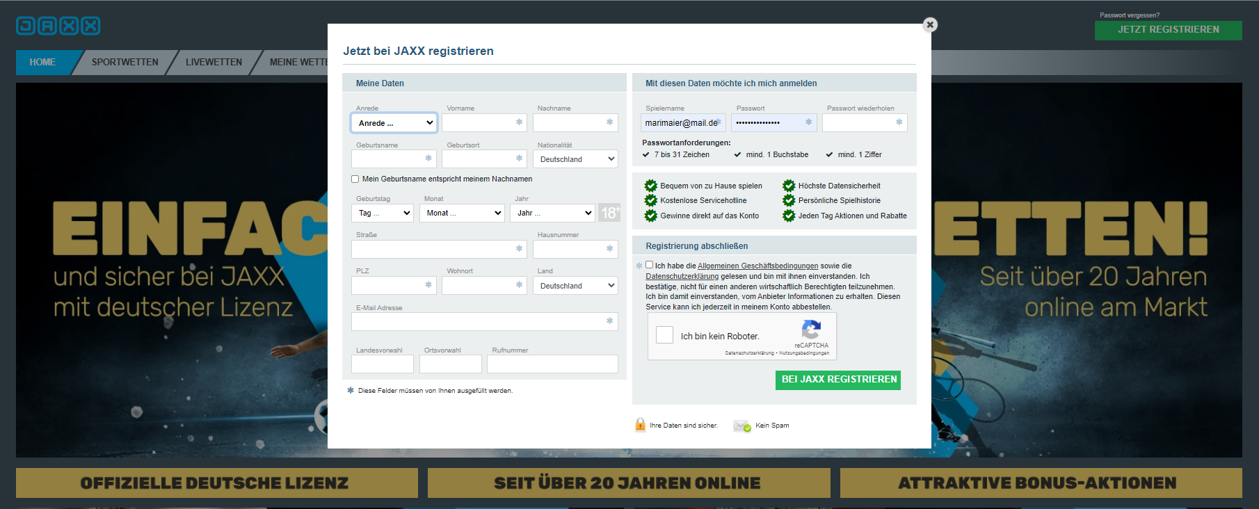Click the Rufnummer input field
The image size is (1259, 509).
click(x=553, y=364)
